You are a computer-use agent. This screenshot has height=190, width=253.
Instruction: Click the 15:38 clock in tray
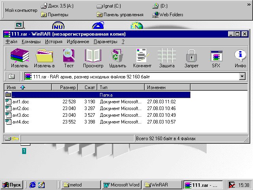point(244,185)
